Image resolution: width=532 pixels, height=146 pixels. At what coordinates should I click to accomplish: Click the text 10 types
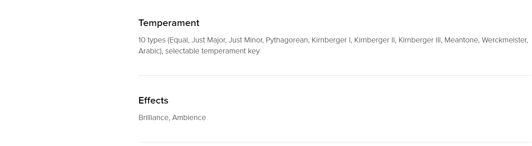(x=152, y=40)
